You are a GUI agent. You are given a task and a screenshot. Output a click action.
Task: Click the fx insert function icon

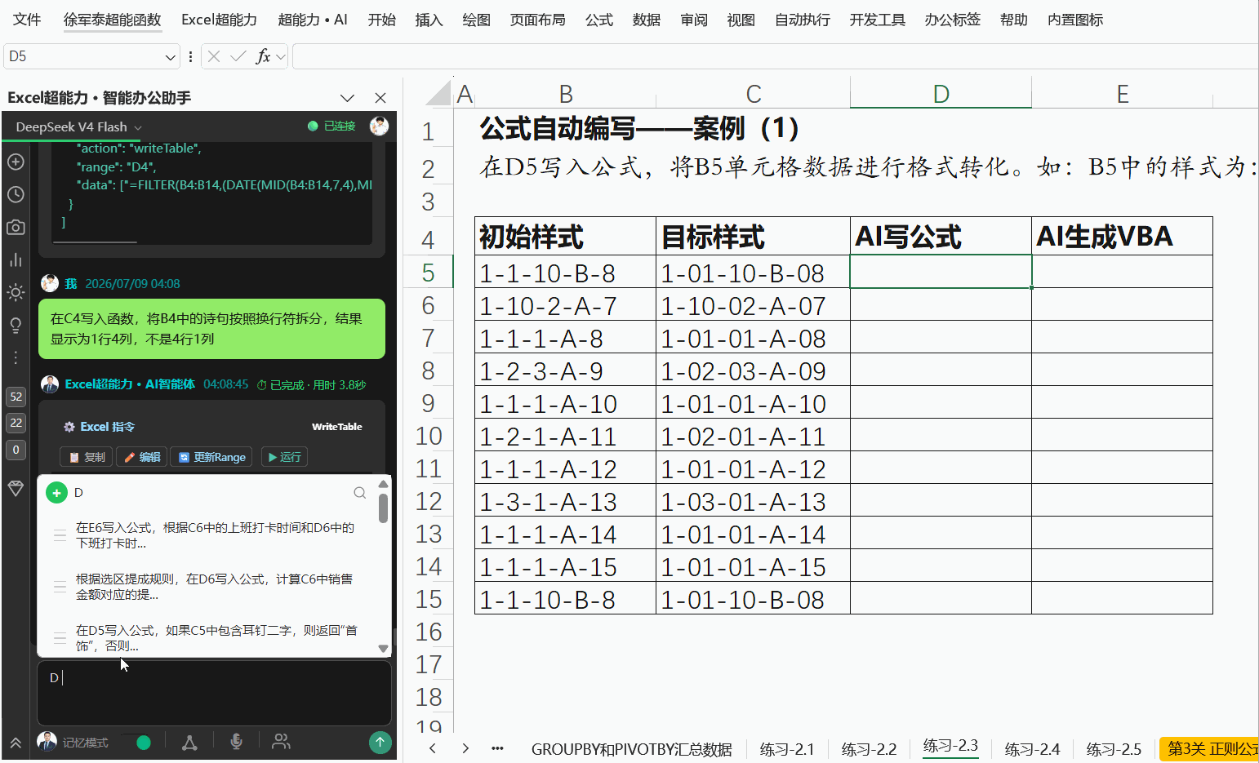(x=263, y=56)
